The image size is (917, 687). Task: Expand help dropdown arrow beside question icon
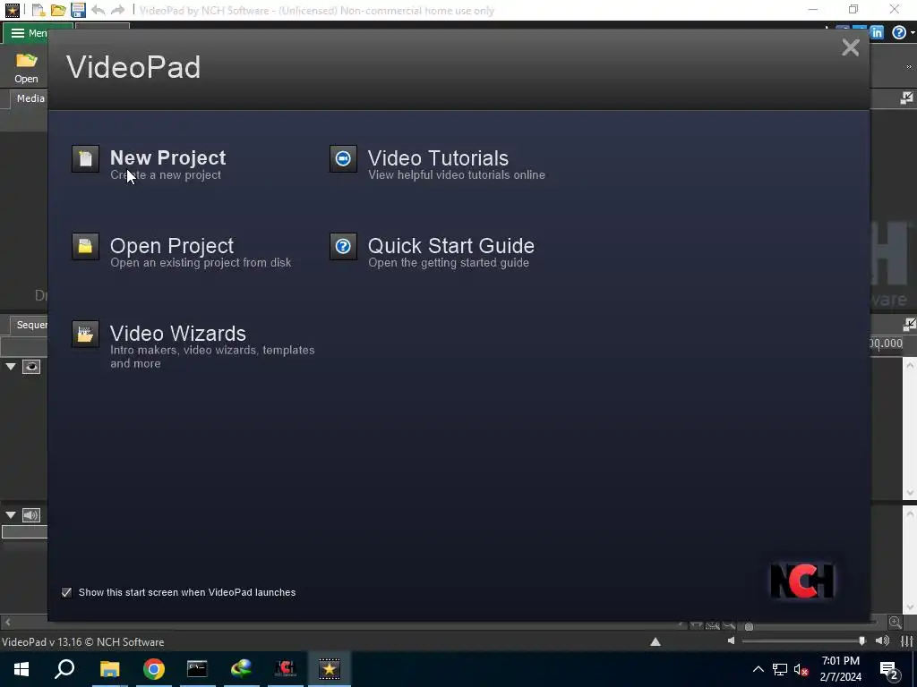pos(913,33)
